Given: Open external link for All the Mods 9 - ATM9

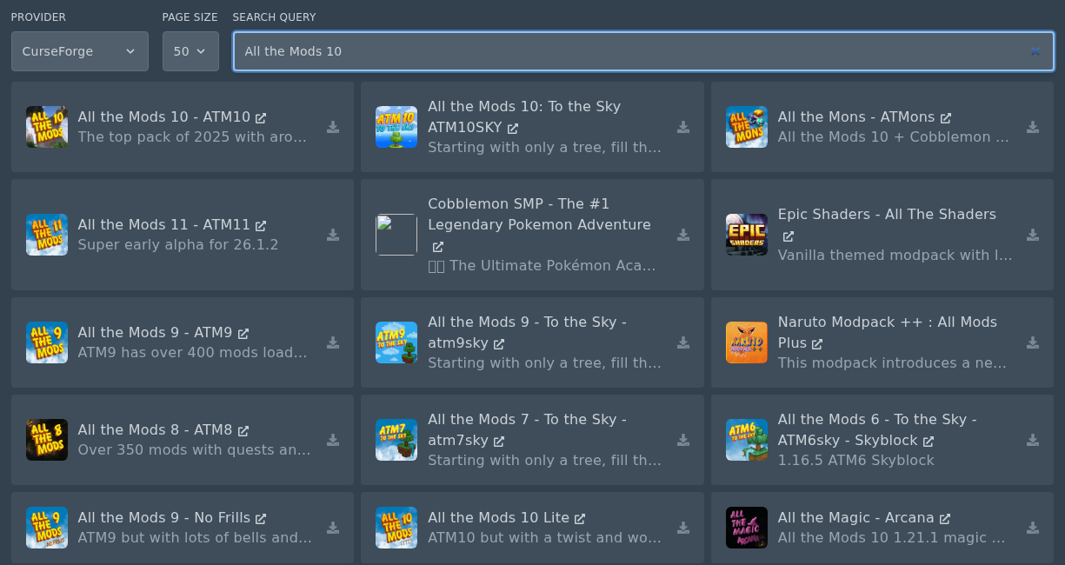Looking at the screenshot, I should click(243, 334).
